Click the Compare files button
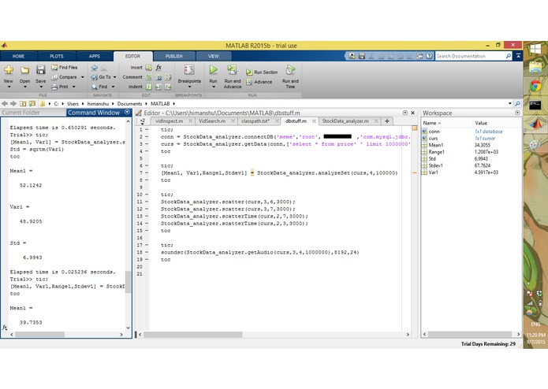 (65, 77)
